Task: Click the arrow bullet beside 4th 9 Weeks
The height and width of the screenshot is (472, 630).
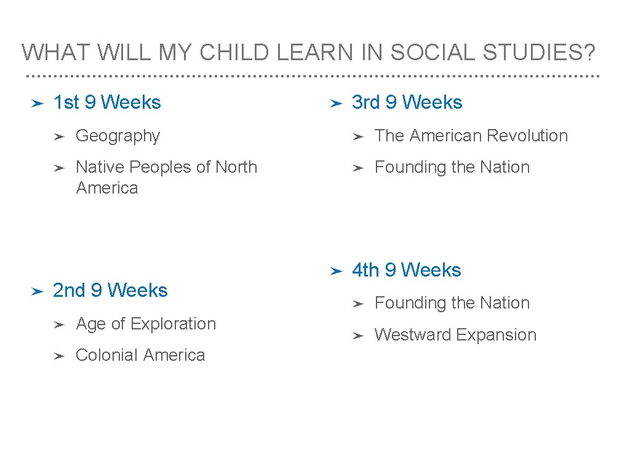Action: pos(335,271)
